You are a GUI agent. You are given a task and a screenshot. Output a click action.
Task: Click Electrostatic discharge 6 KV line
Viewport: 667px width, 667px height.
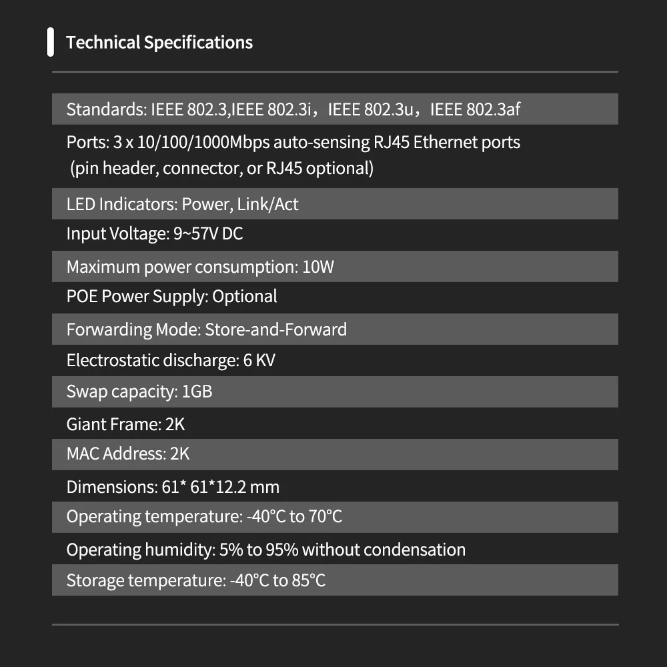coord(171,360)
